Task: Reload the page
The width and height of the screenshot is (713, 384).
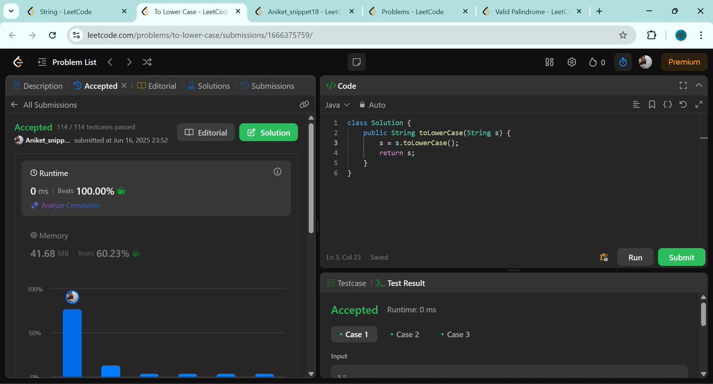Action: [52, 36]
